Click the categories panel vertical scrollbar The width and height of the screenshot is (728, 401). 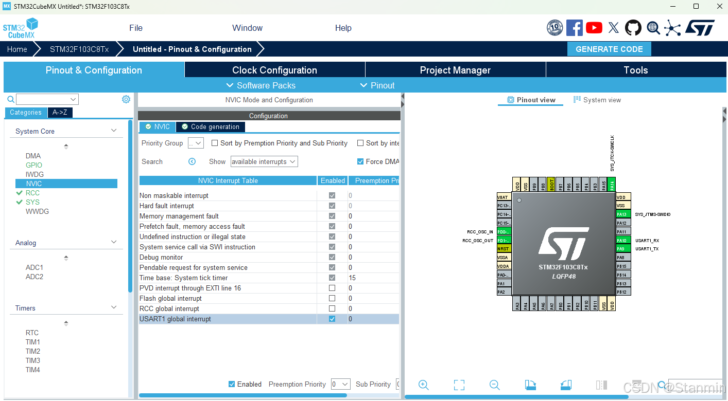pos(130,206)
